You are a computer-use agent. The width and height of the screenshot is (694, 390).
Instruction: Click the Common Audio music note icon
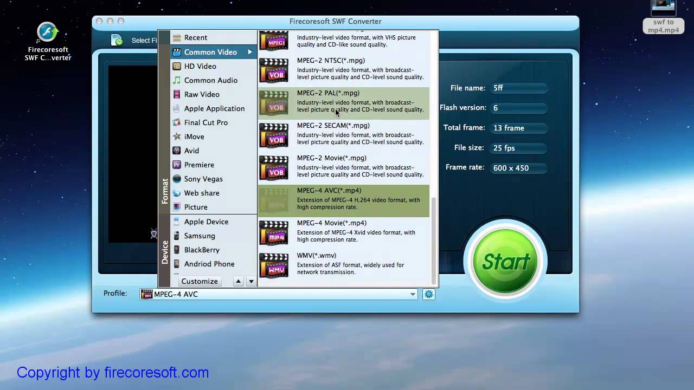click(177, 80)
